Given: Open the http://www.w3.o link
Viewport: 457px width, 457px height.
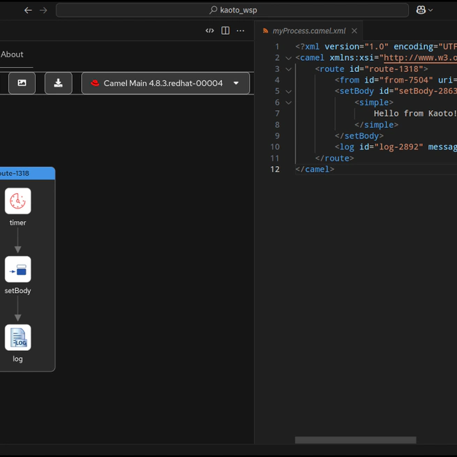Looking at the screenshot, I should pyautogui.click(x=420, y=58).
